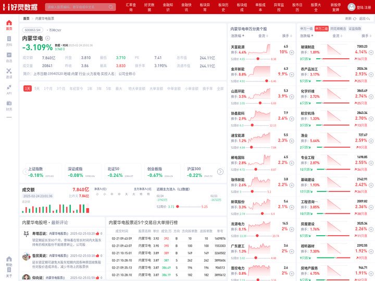The height and width of the screenshot is (281, 375).
Task: Switch chart to 特大单金额
Action: coord(137,88)
